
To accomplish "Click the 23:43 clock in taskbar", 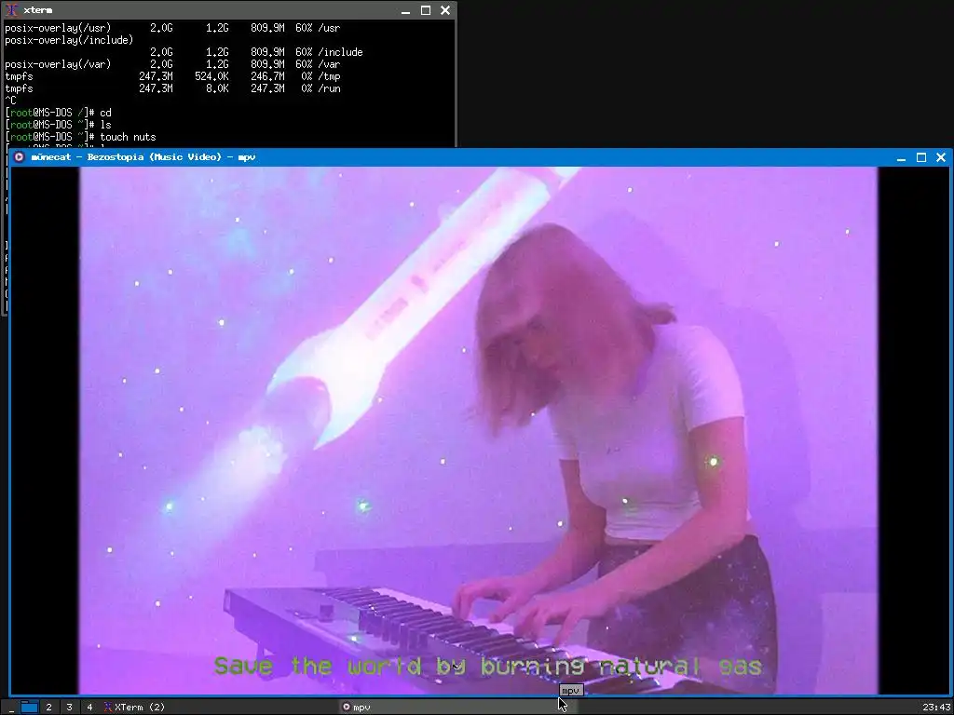I will (936, 708).
